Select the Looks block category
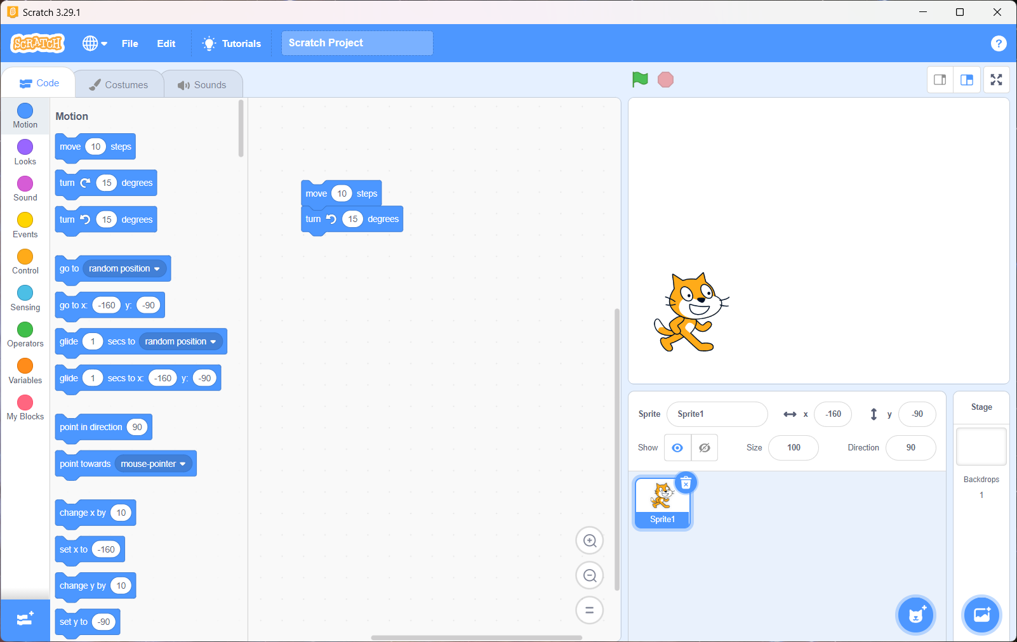 pyautogui.click(x=25, y=152)
